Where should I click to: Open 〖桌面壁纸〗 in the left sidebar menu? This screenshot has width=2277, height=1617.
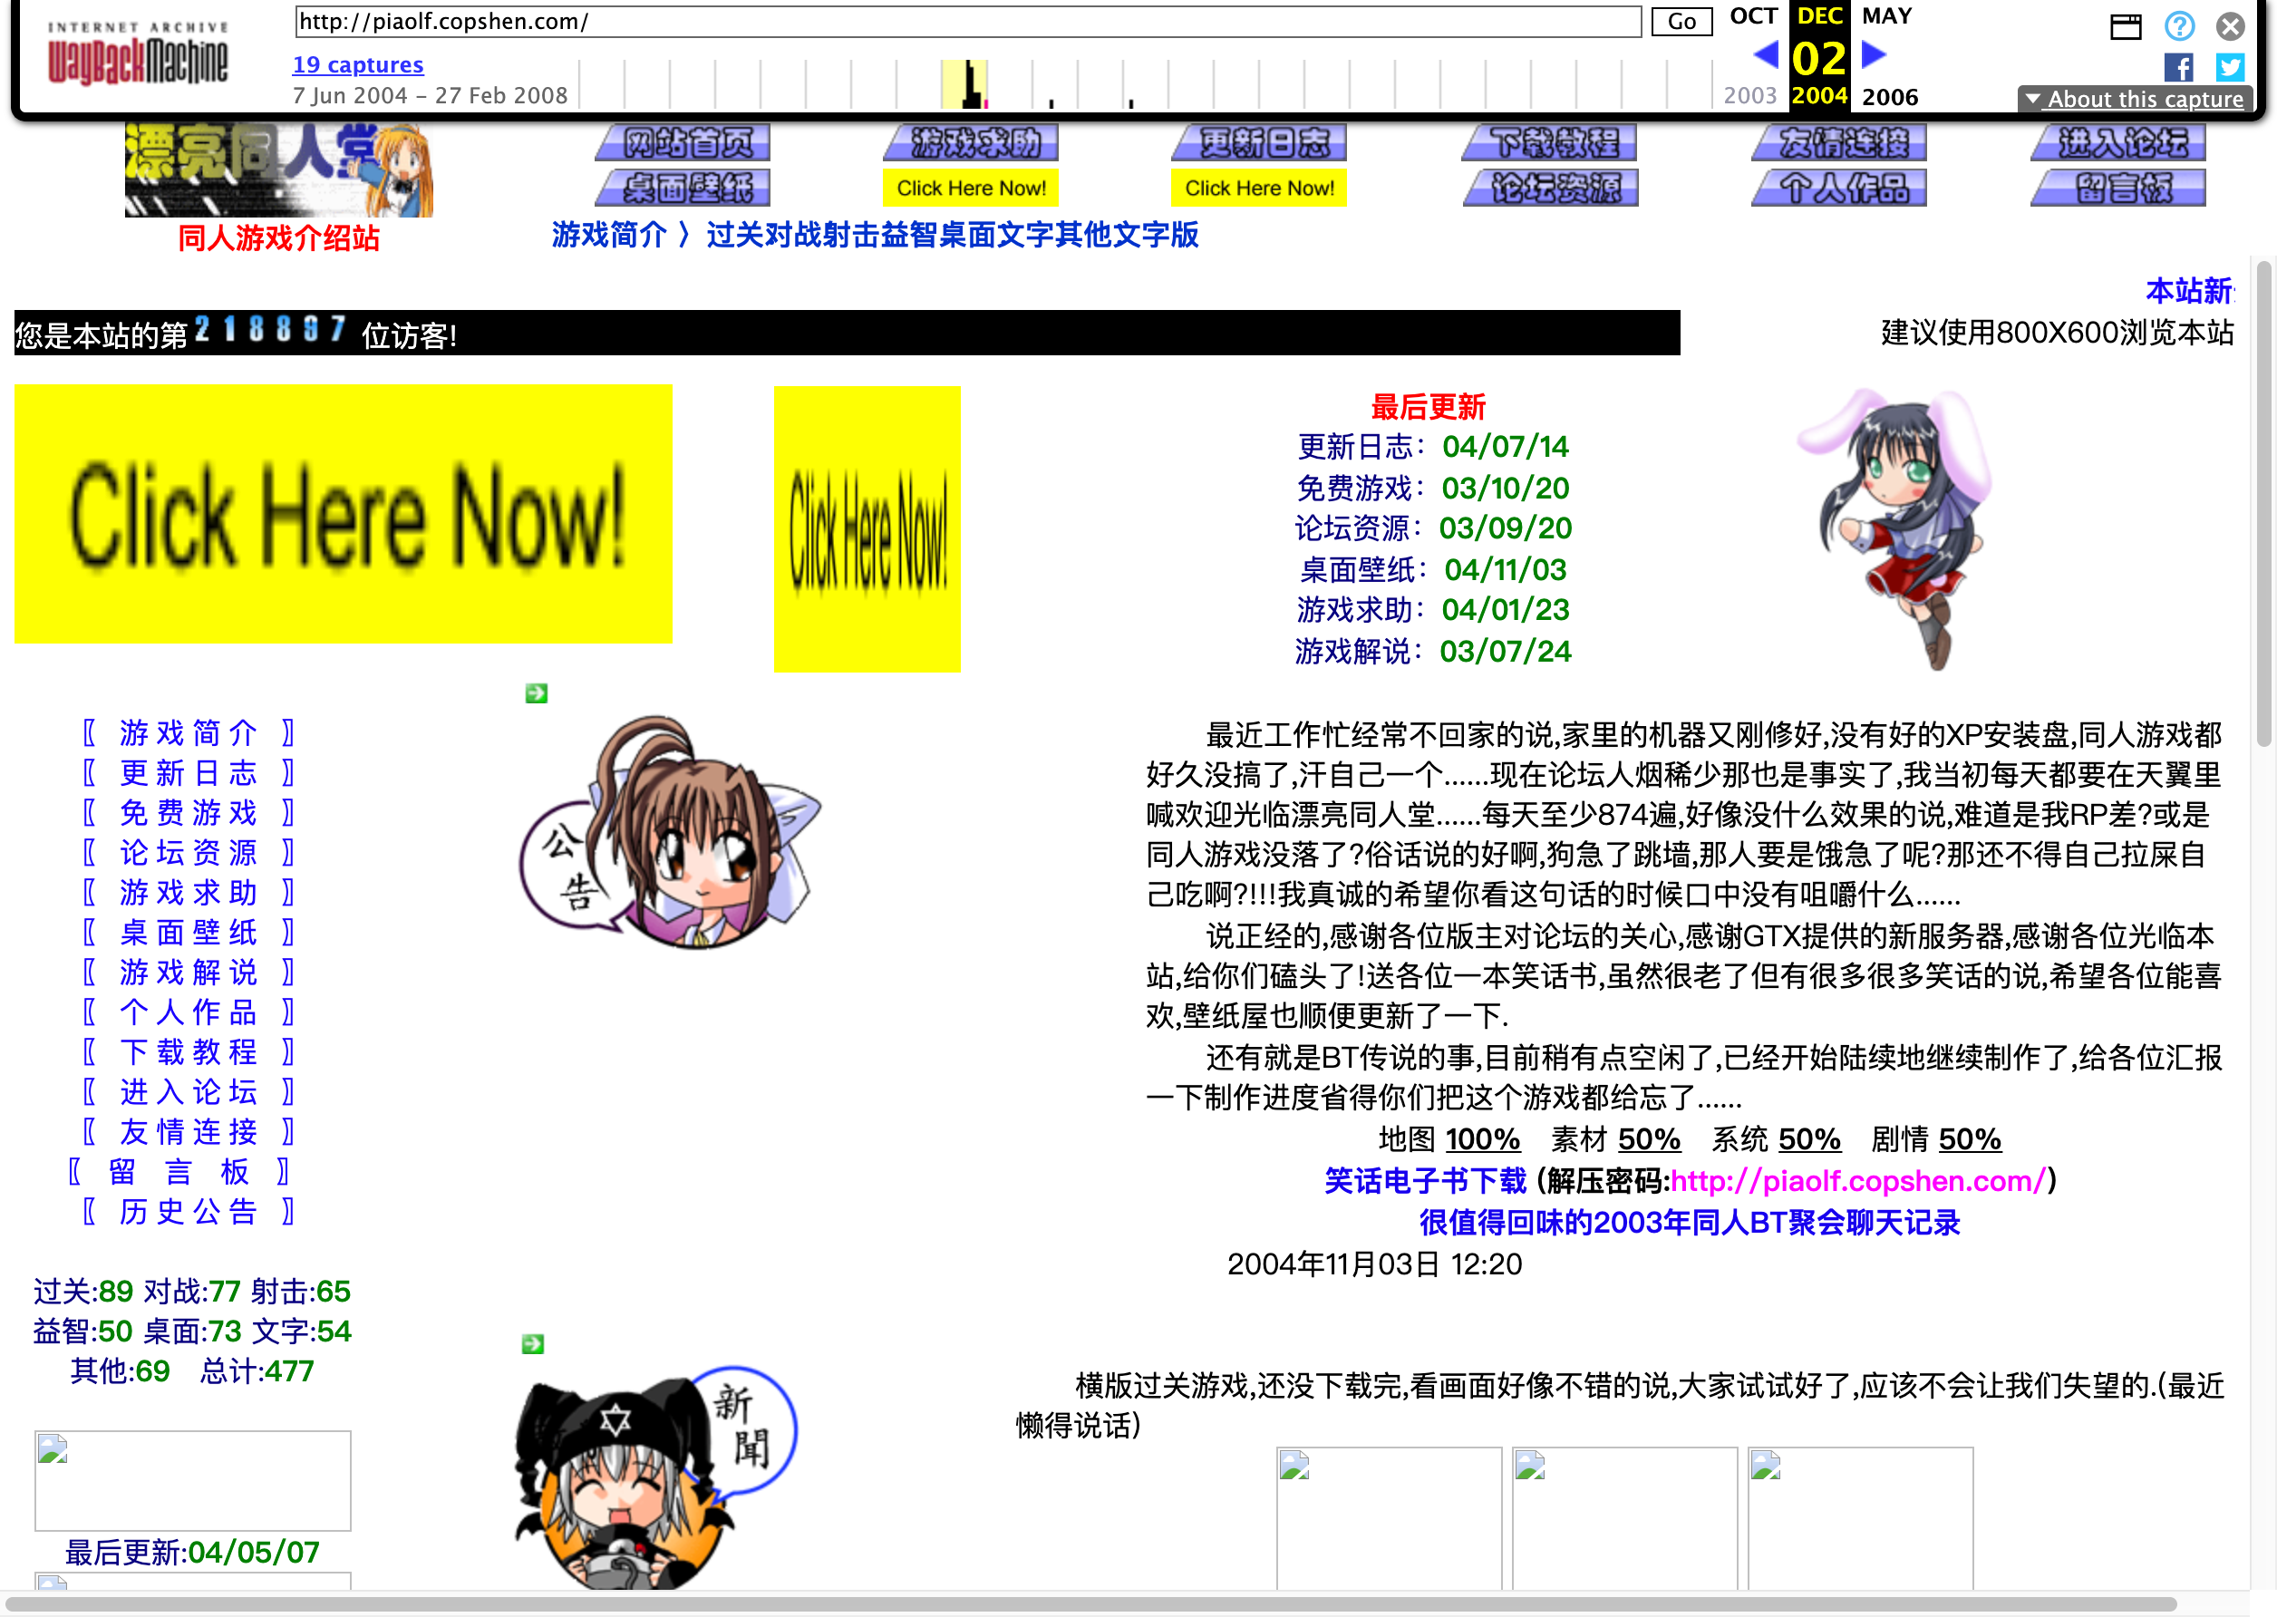click(x=189, y=932)
